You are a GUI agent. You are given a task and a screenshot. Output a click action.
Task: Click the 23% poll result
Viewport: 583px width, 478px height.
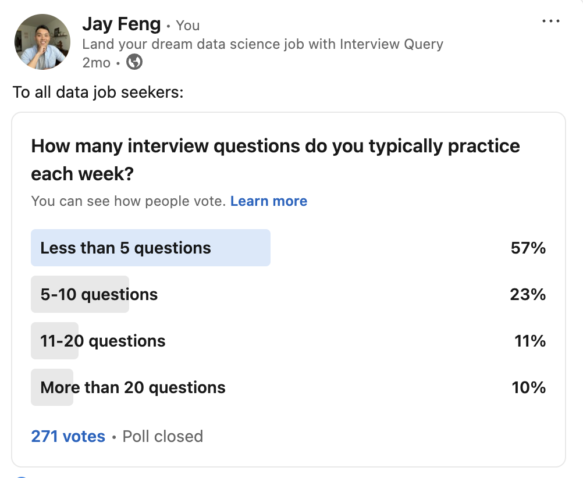[528, 294]
